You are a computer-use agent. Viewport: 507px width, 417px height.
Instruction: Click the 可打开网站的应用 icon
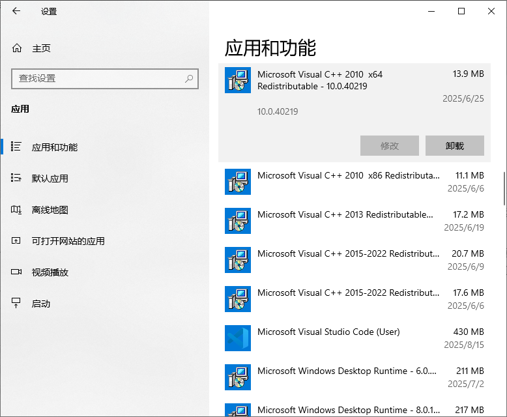tap(16, 241)
